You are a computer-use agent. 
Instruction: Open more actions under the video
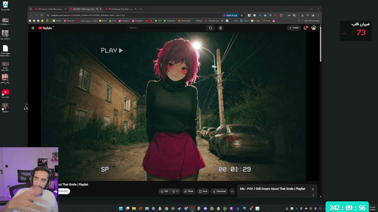tap(232, 191)
